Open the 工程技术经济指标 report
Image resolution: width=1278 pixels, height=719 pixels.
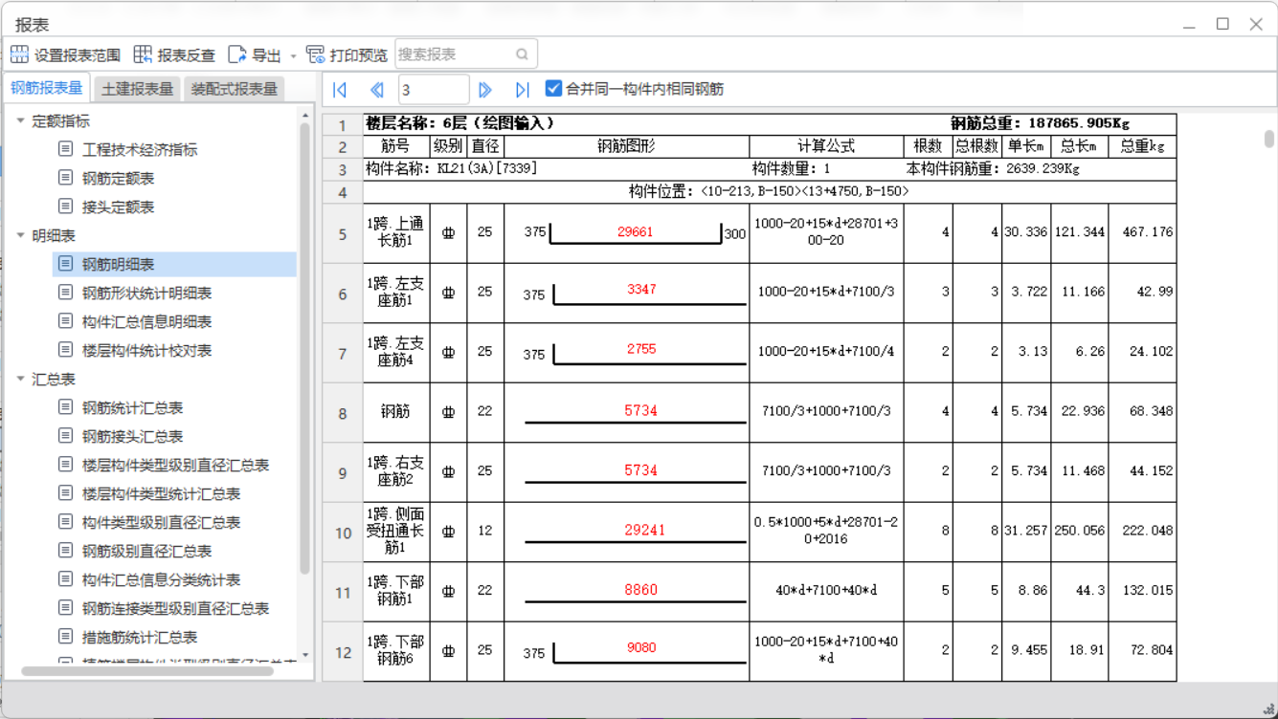140,150
